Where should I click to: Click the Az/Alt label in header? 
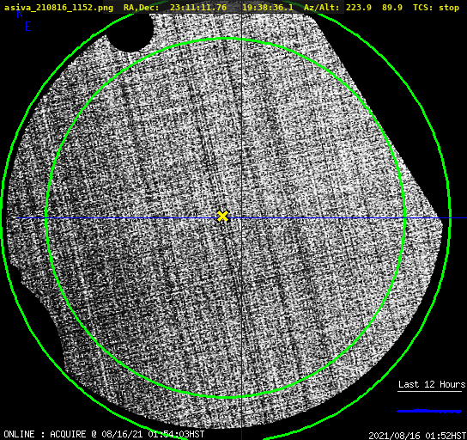click(x=321, y=8)
